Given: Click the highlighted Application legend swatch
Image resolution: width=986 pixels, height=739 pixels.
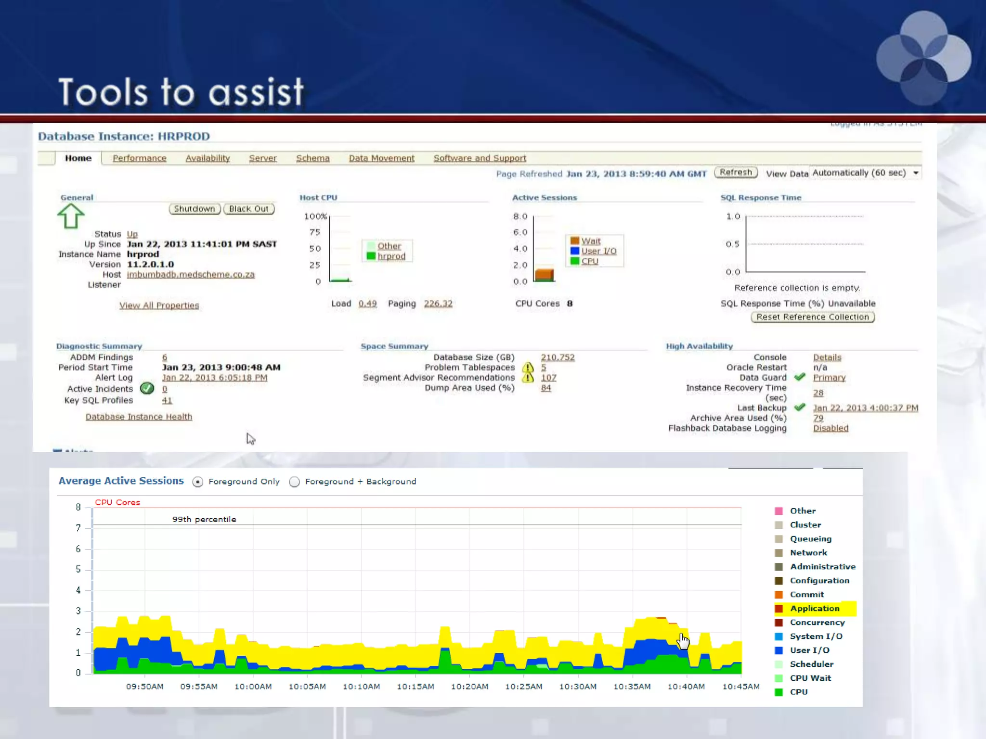Looking at the screenshot, I should coord(779,609).
